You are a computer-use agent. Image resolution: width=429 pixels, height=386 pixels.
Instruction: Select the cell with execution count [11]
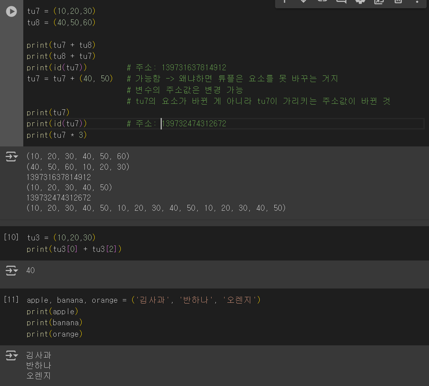point(11,300)
